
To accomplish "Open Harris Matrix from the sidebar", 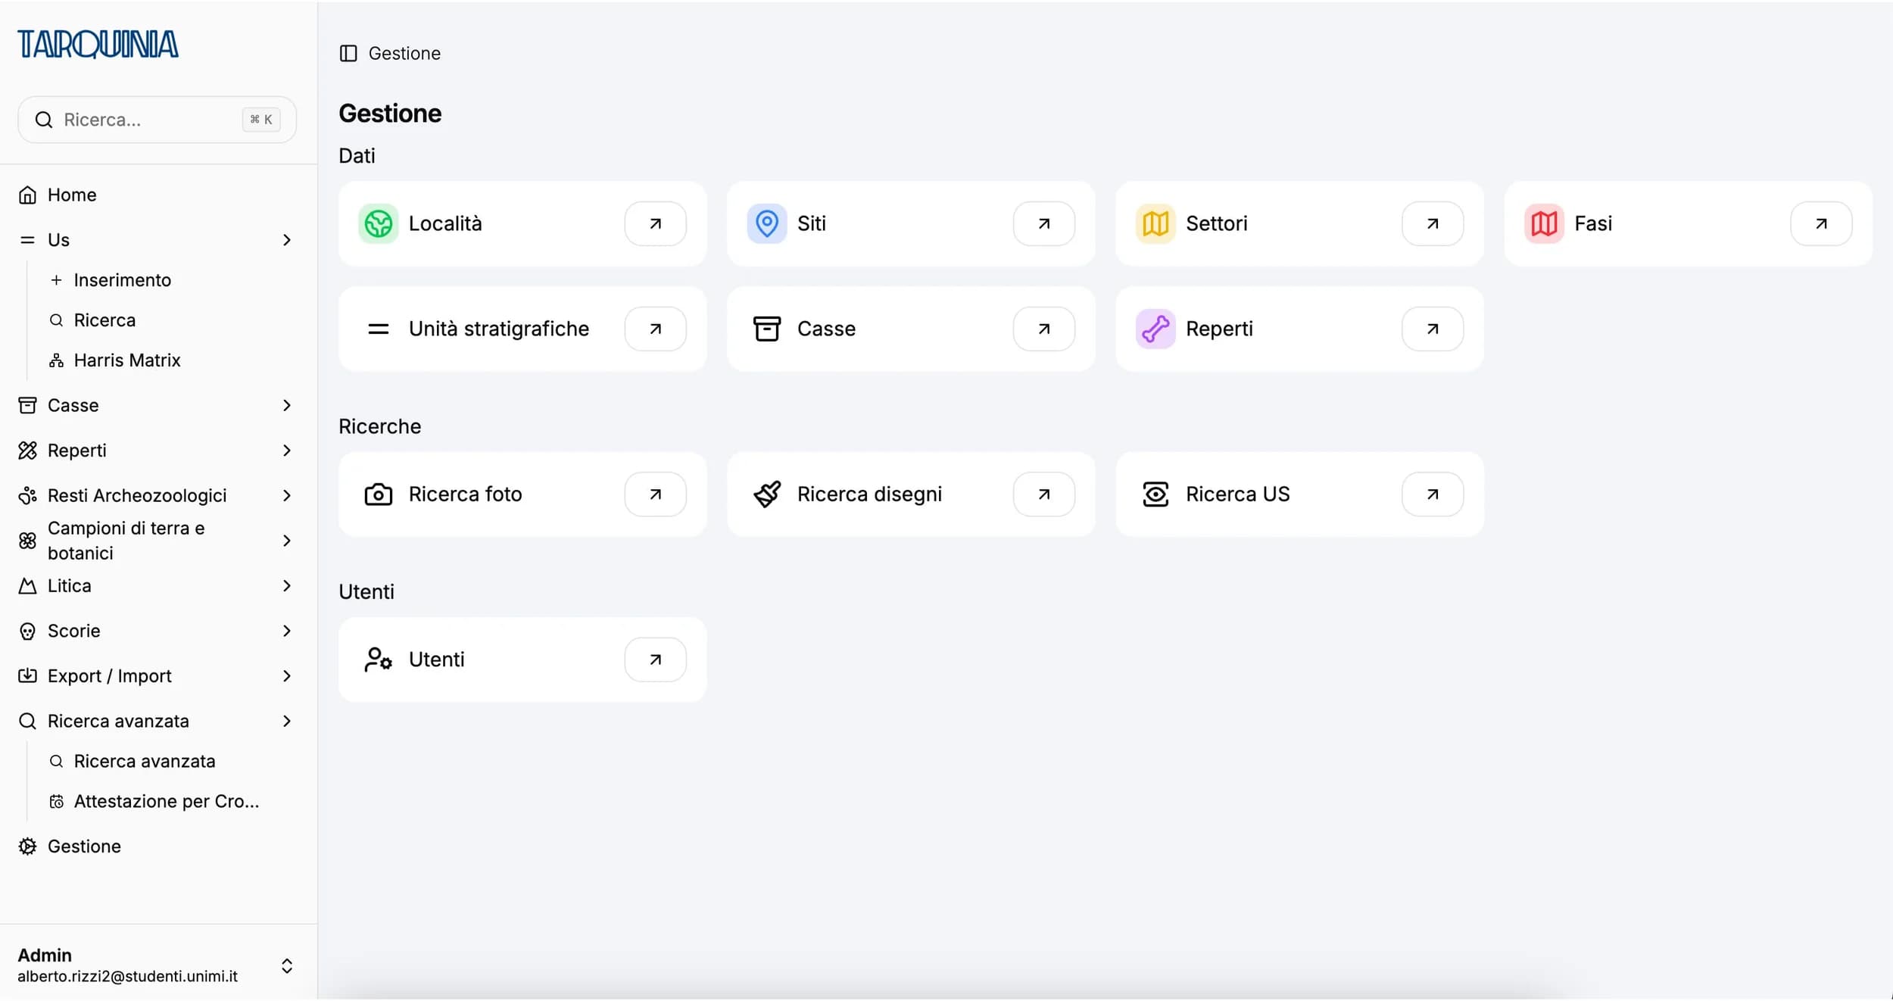I will coord(126,360).
